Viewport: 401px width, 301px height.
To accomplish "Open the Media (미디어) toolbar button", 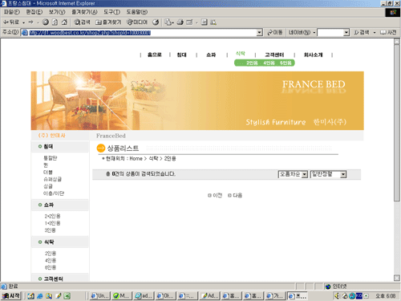I will click(137, 22).
